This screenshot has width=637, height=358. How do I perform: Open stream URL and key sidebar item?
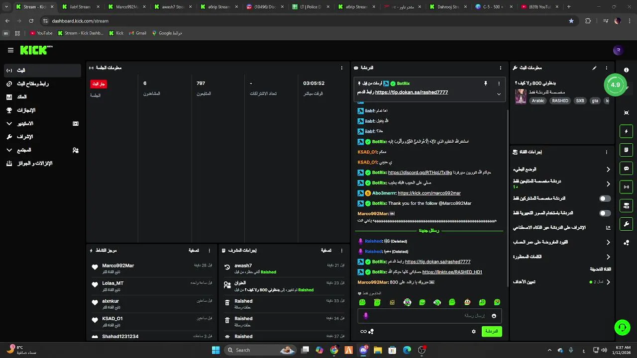pos(42,84)
